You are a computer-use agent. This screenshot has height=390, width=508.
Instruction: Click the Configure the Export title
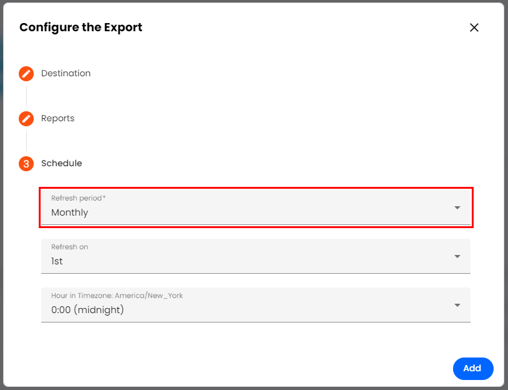coord(81,27)
